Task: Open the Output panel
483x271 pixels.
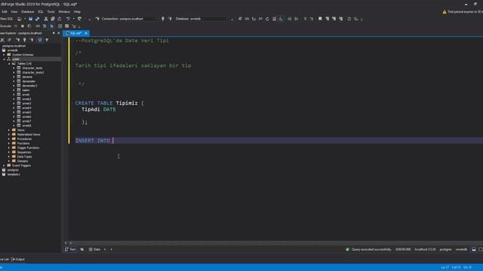Action: coord(18,259)
